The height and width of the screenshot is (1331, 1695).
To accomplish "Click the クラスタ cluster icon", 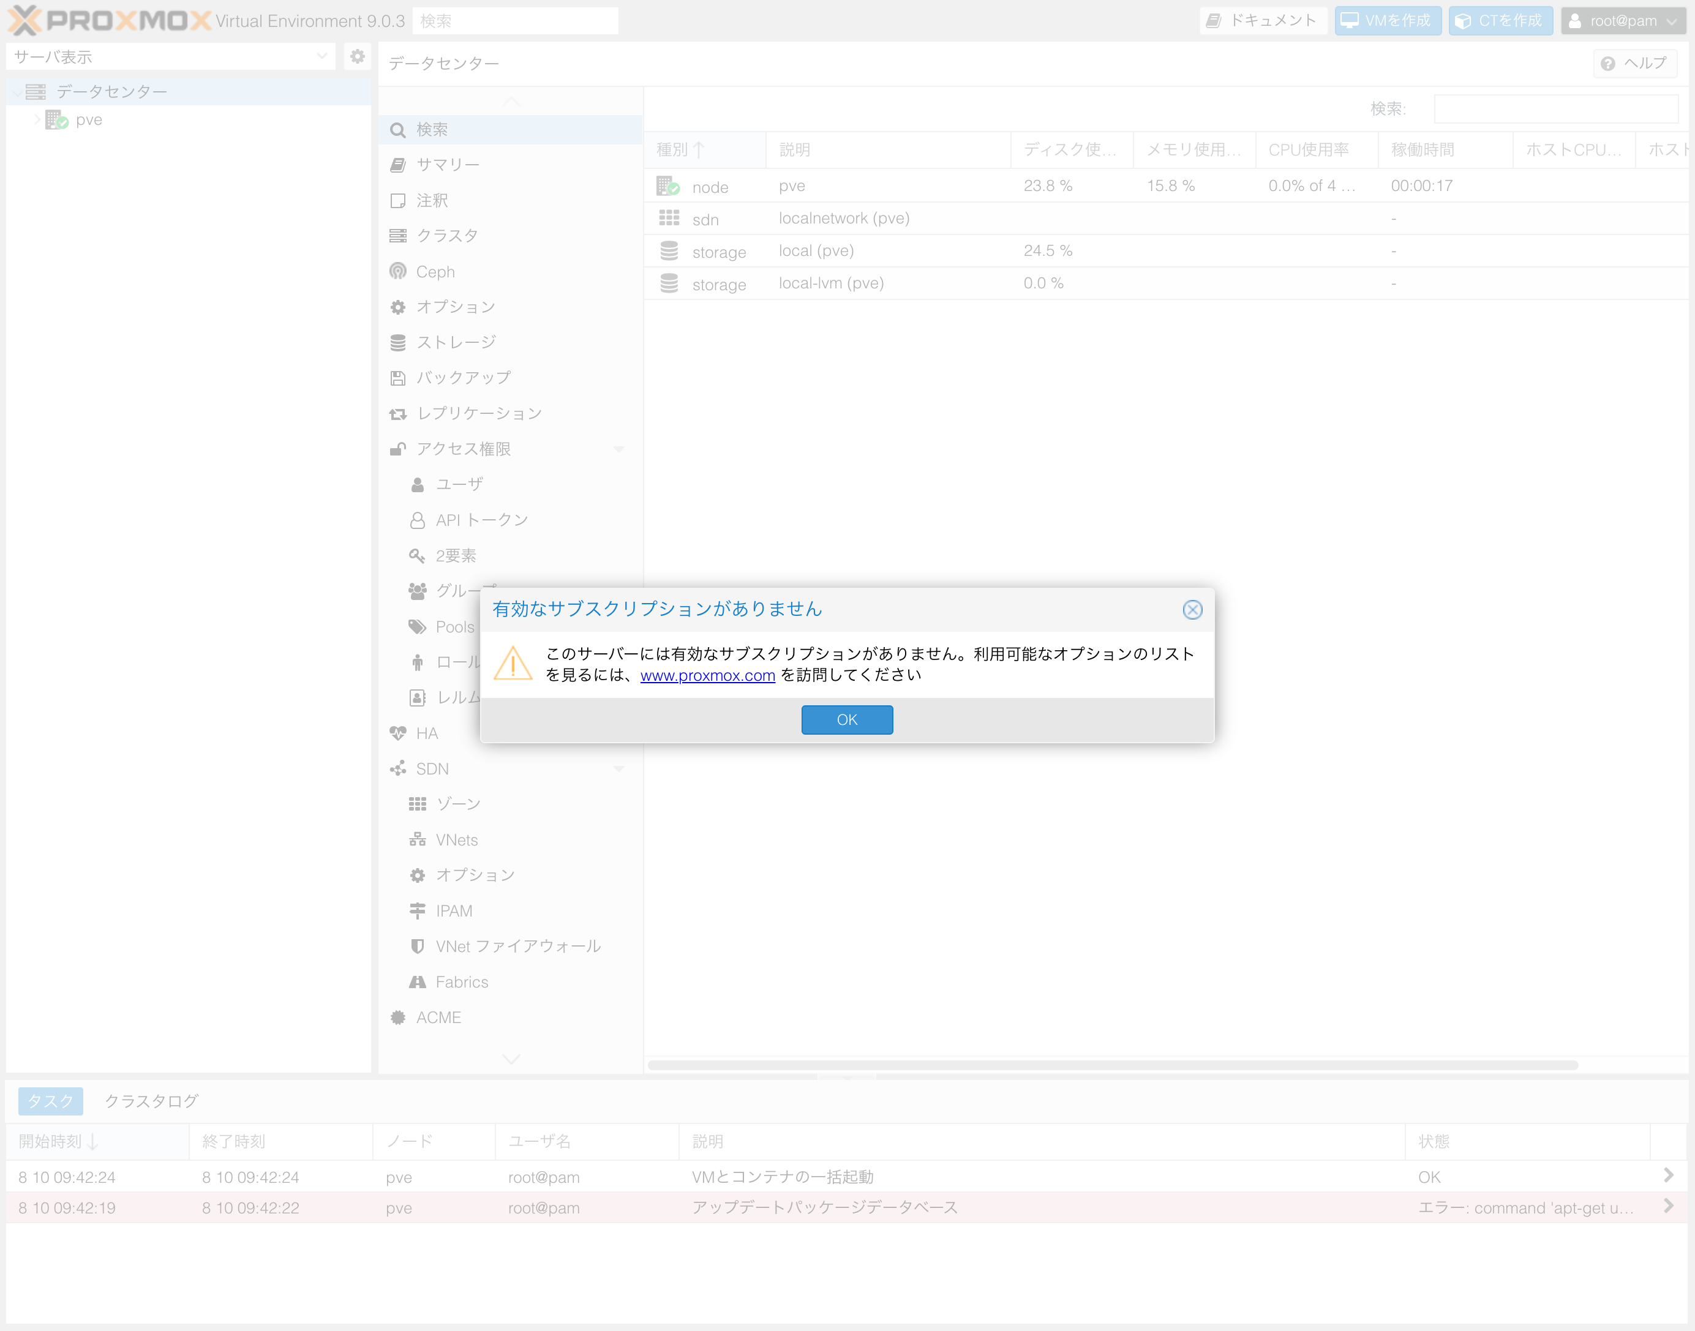I will (397, 235).
